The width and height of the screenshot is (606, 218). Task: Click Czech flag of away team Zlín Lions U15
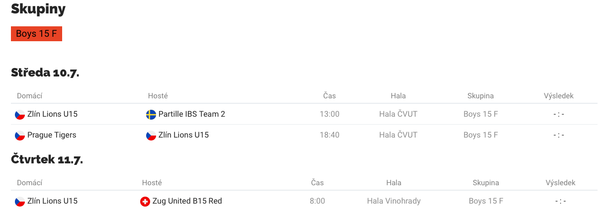[x=151, y=135]
